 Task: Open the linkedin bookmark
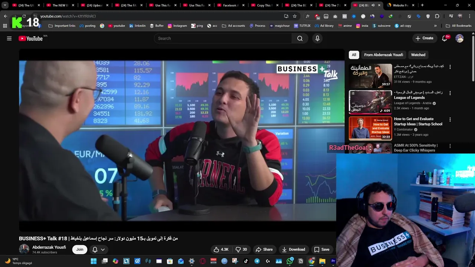point(137,26)
